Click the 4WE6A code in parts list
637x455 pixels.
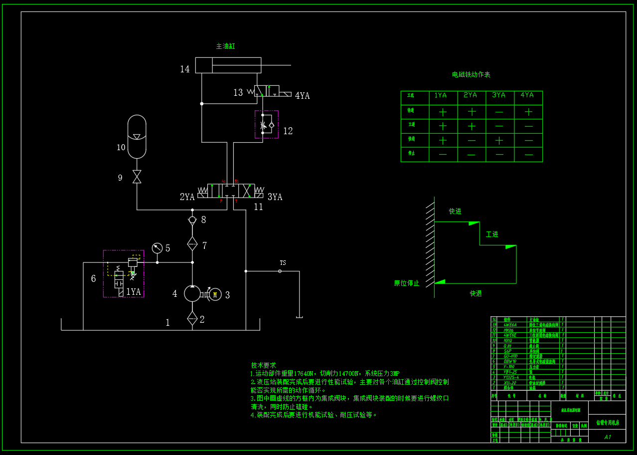(510, 324)
